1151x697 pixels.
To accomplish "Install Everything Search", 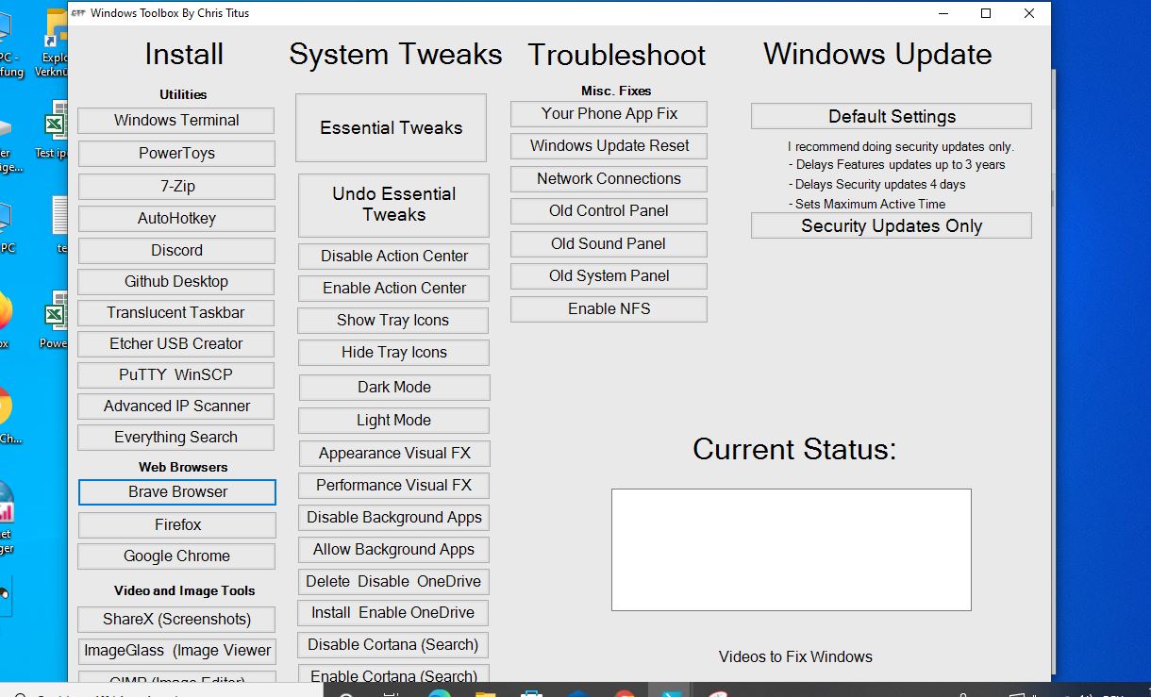I will coord(176,438).
